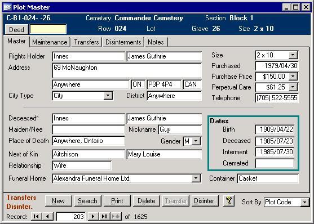Screen dimensions: 314x224
Task: Switch to the Master tab
Action: pyautogui.click(x=16, y=41)
